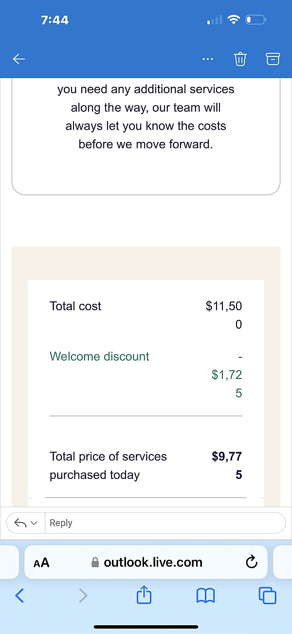
Task: Tap the Total cost label
Action: 75,306
